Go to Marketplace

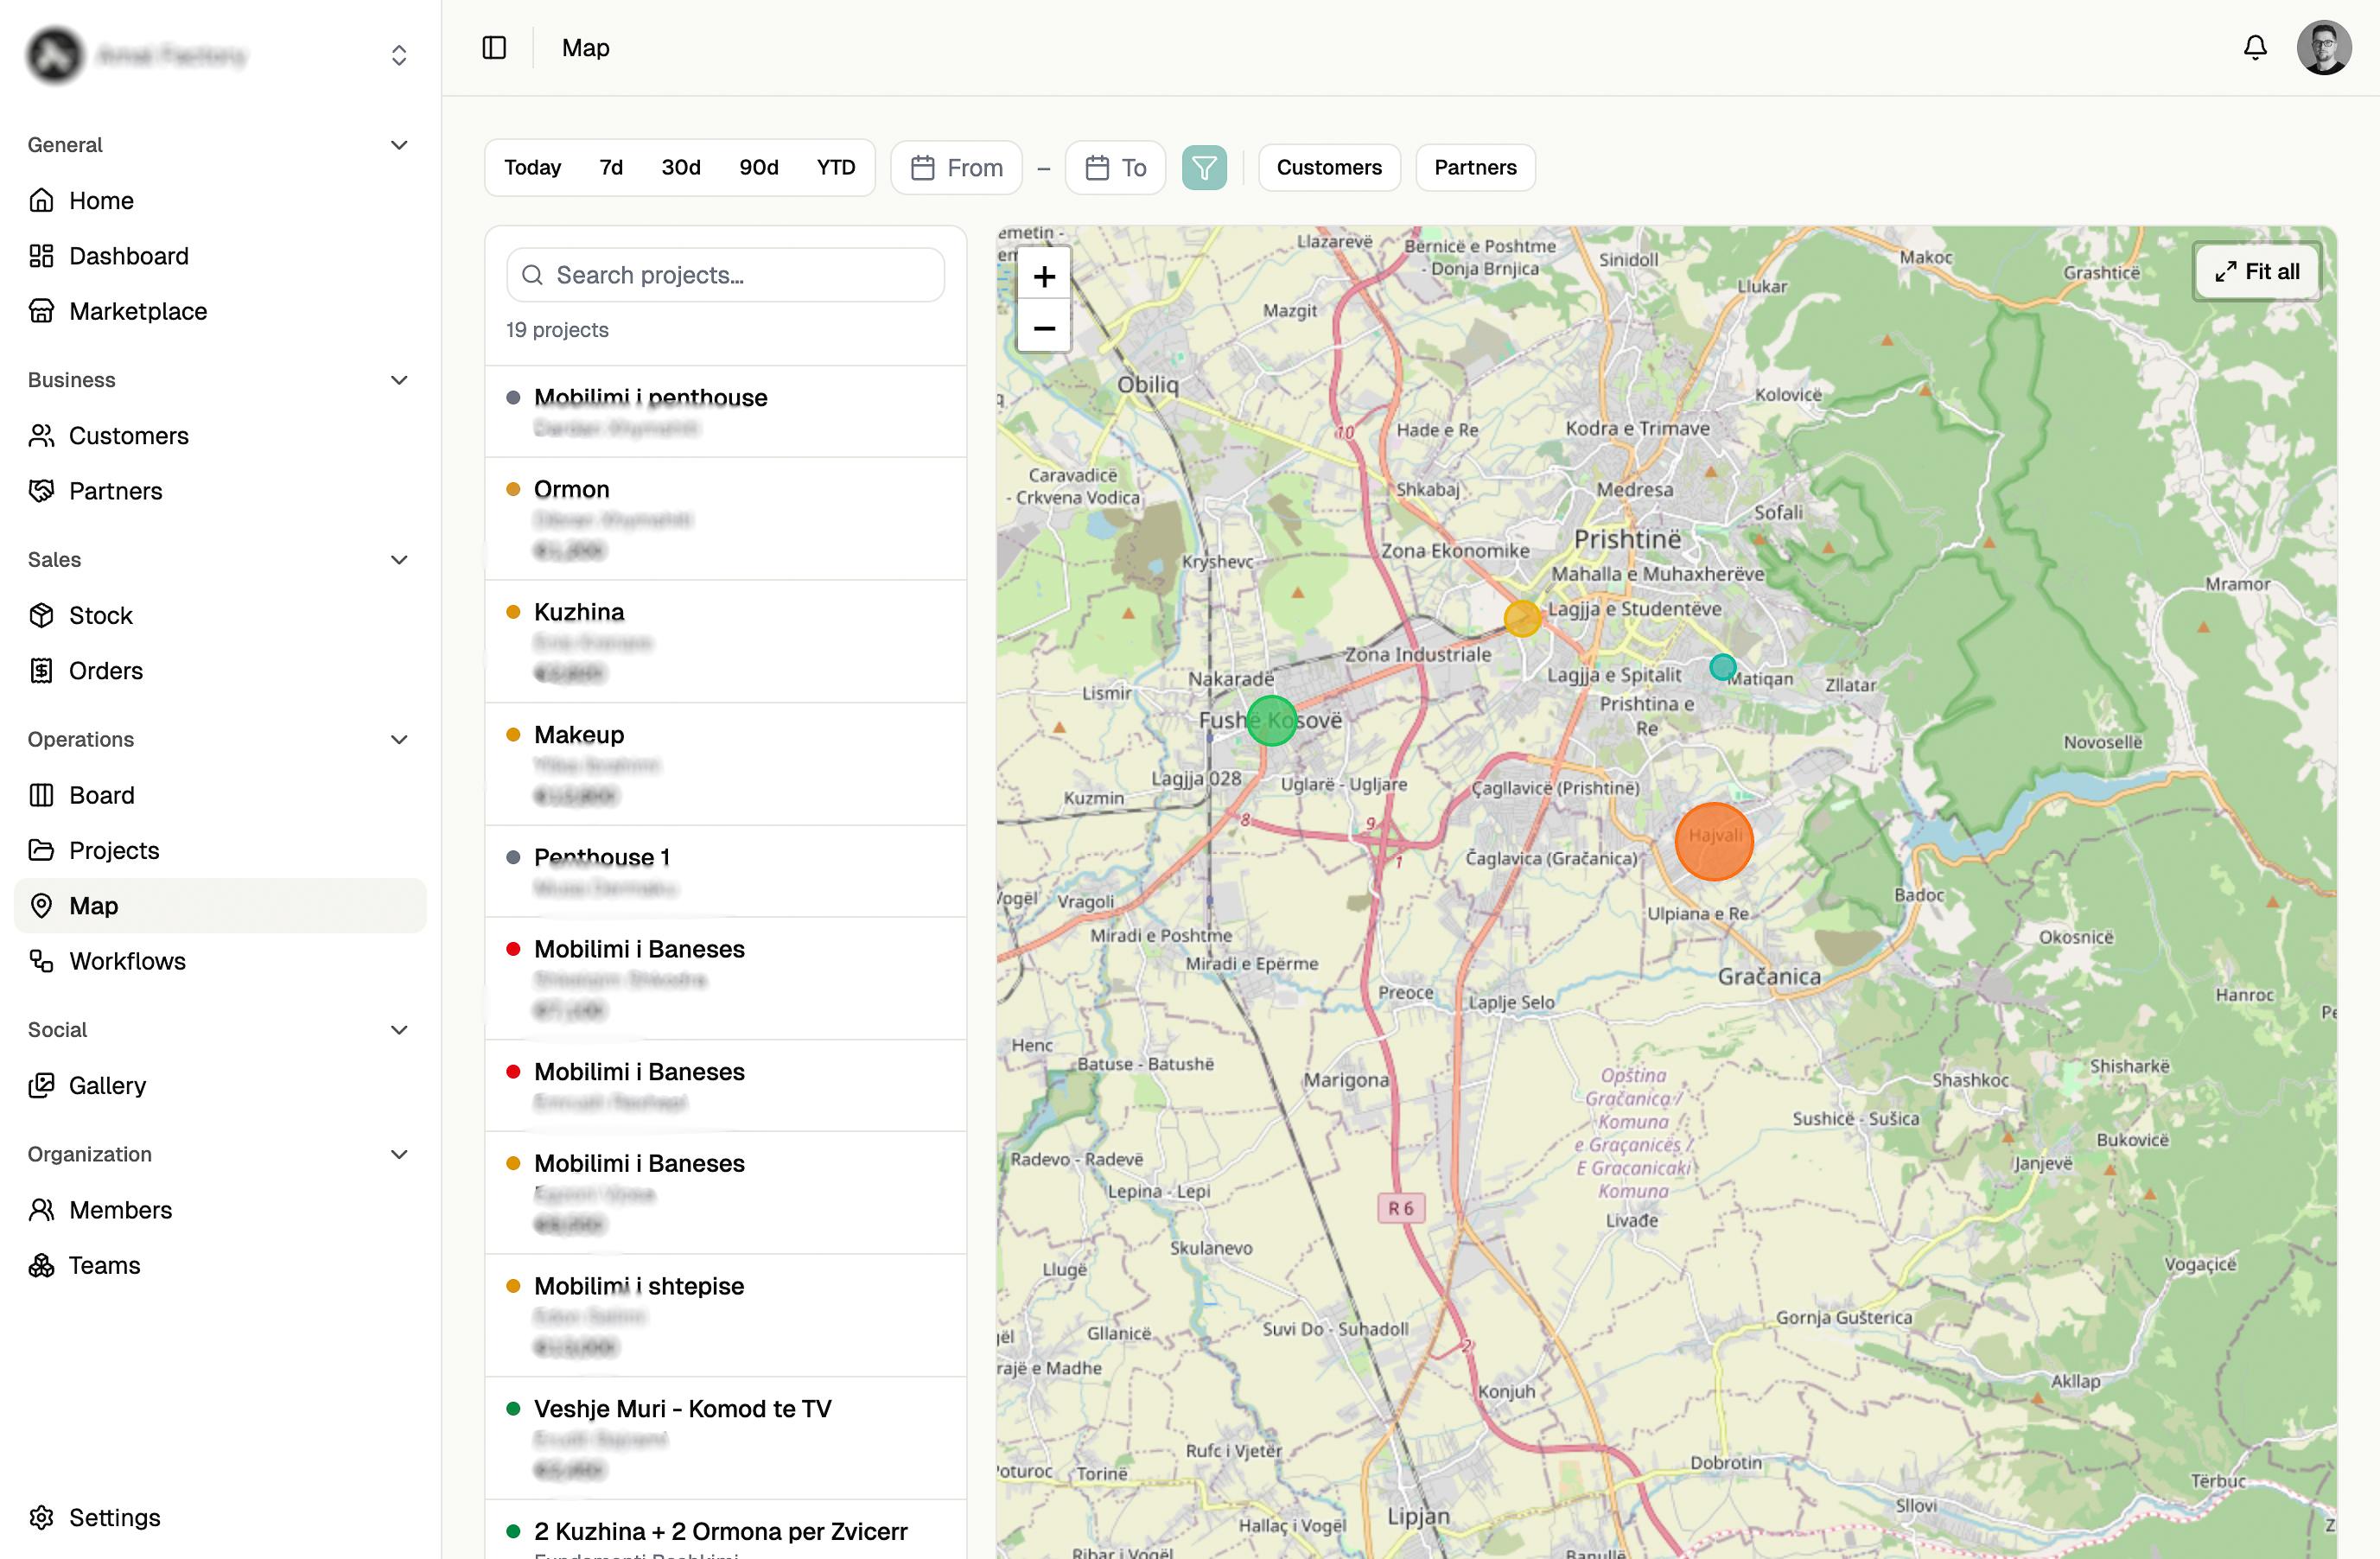click(x=220, y=311)
